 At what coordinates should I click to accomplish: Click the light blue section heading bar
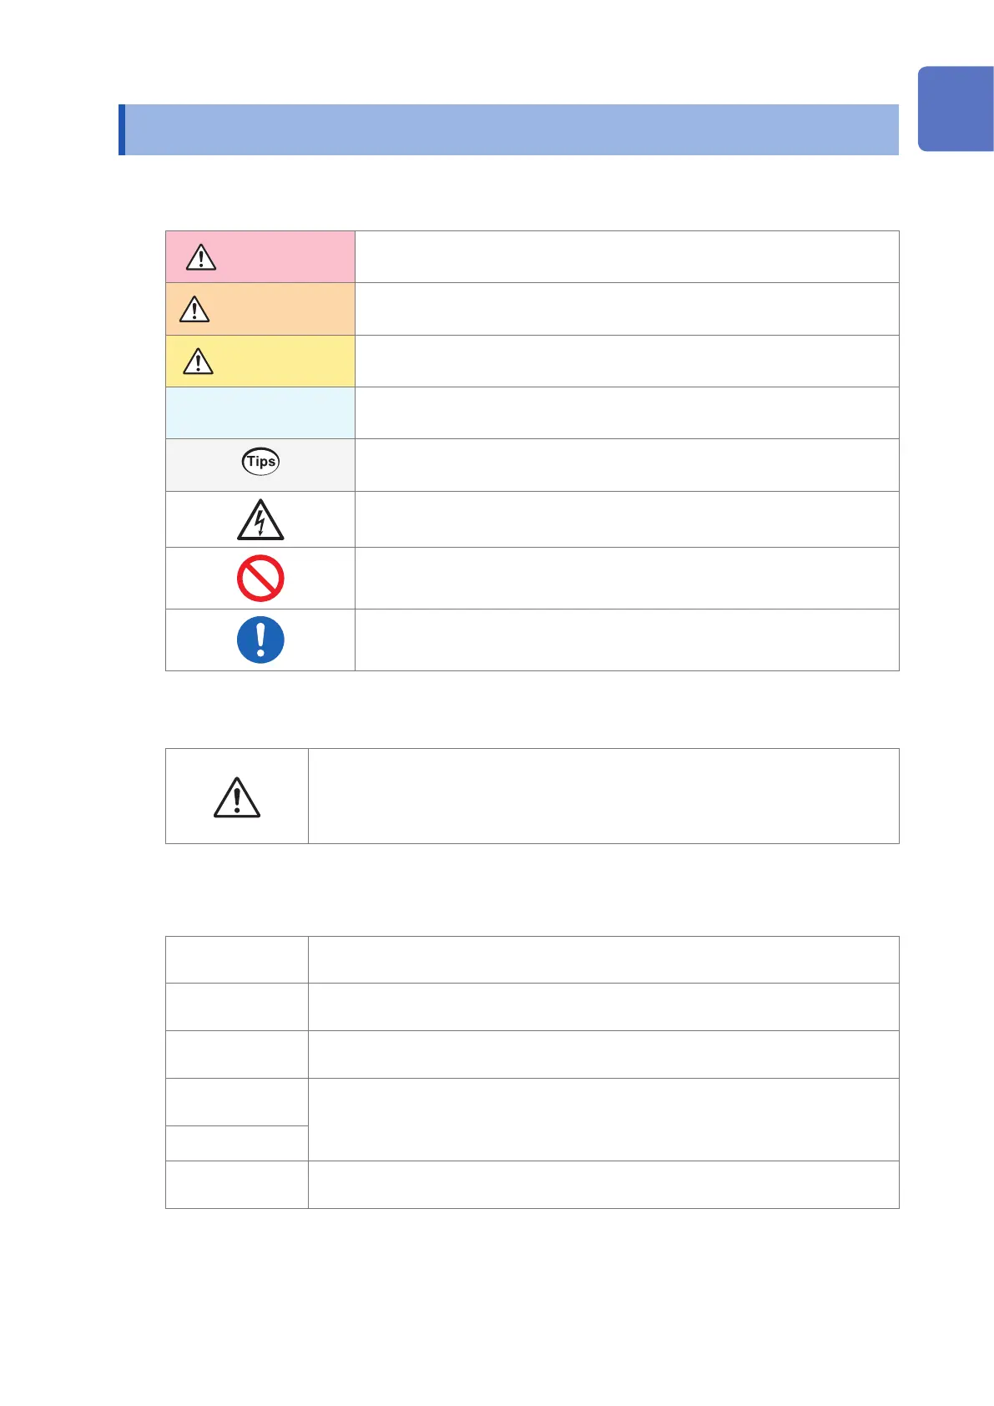tap(511, 129)
